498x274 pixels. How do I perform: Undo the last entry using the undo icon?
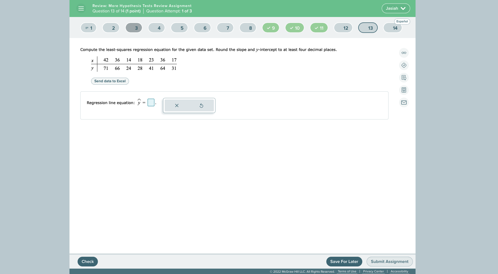[x=201, y=105]
